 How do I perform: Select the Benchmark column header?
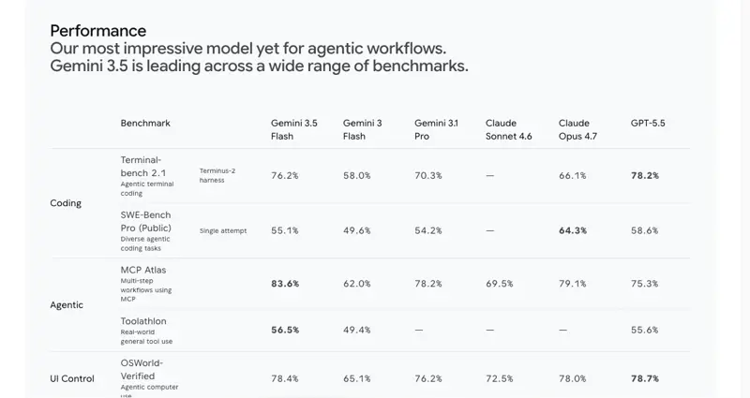click(145, 123)
